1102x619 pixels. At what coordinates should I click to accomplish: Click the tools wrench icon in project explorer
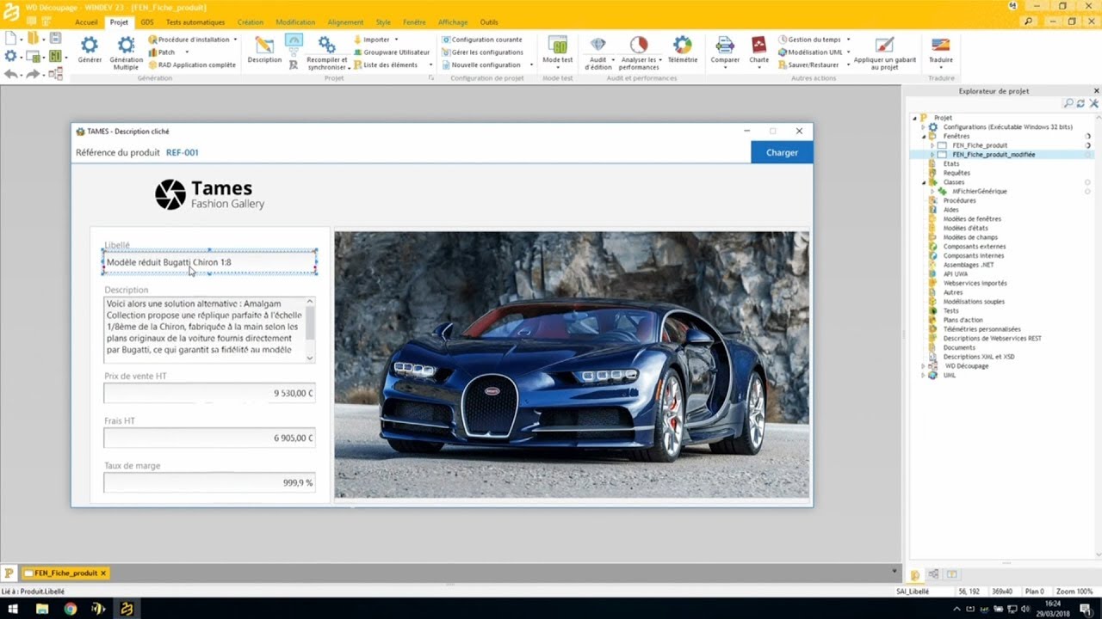point(1093,103)
